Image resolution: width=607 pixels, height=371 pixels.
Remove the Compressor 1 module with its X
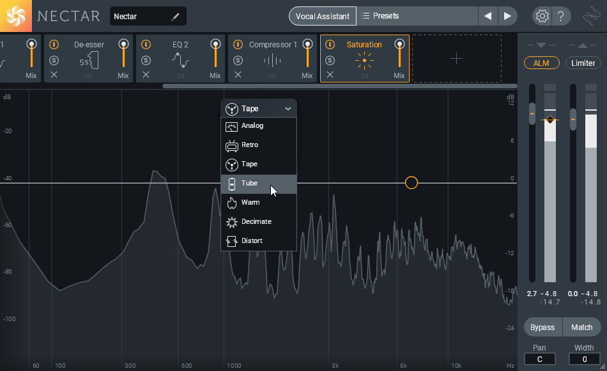[238, 74]
